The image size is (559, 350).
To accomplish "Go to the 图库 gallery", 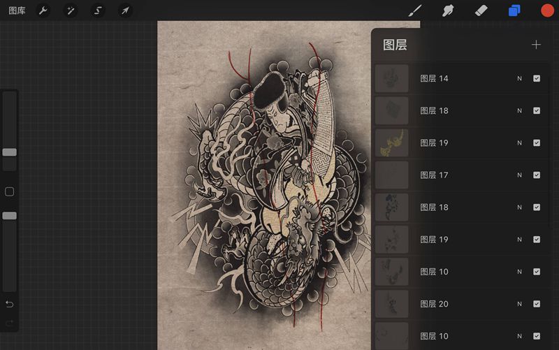I will coord(17,10).
